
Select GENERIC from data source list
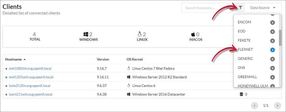click(x=245, y=59)
